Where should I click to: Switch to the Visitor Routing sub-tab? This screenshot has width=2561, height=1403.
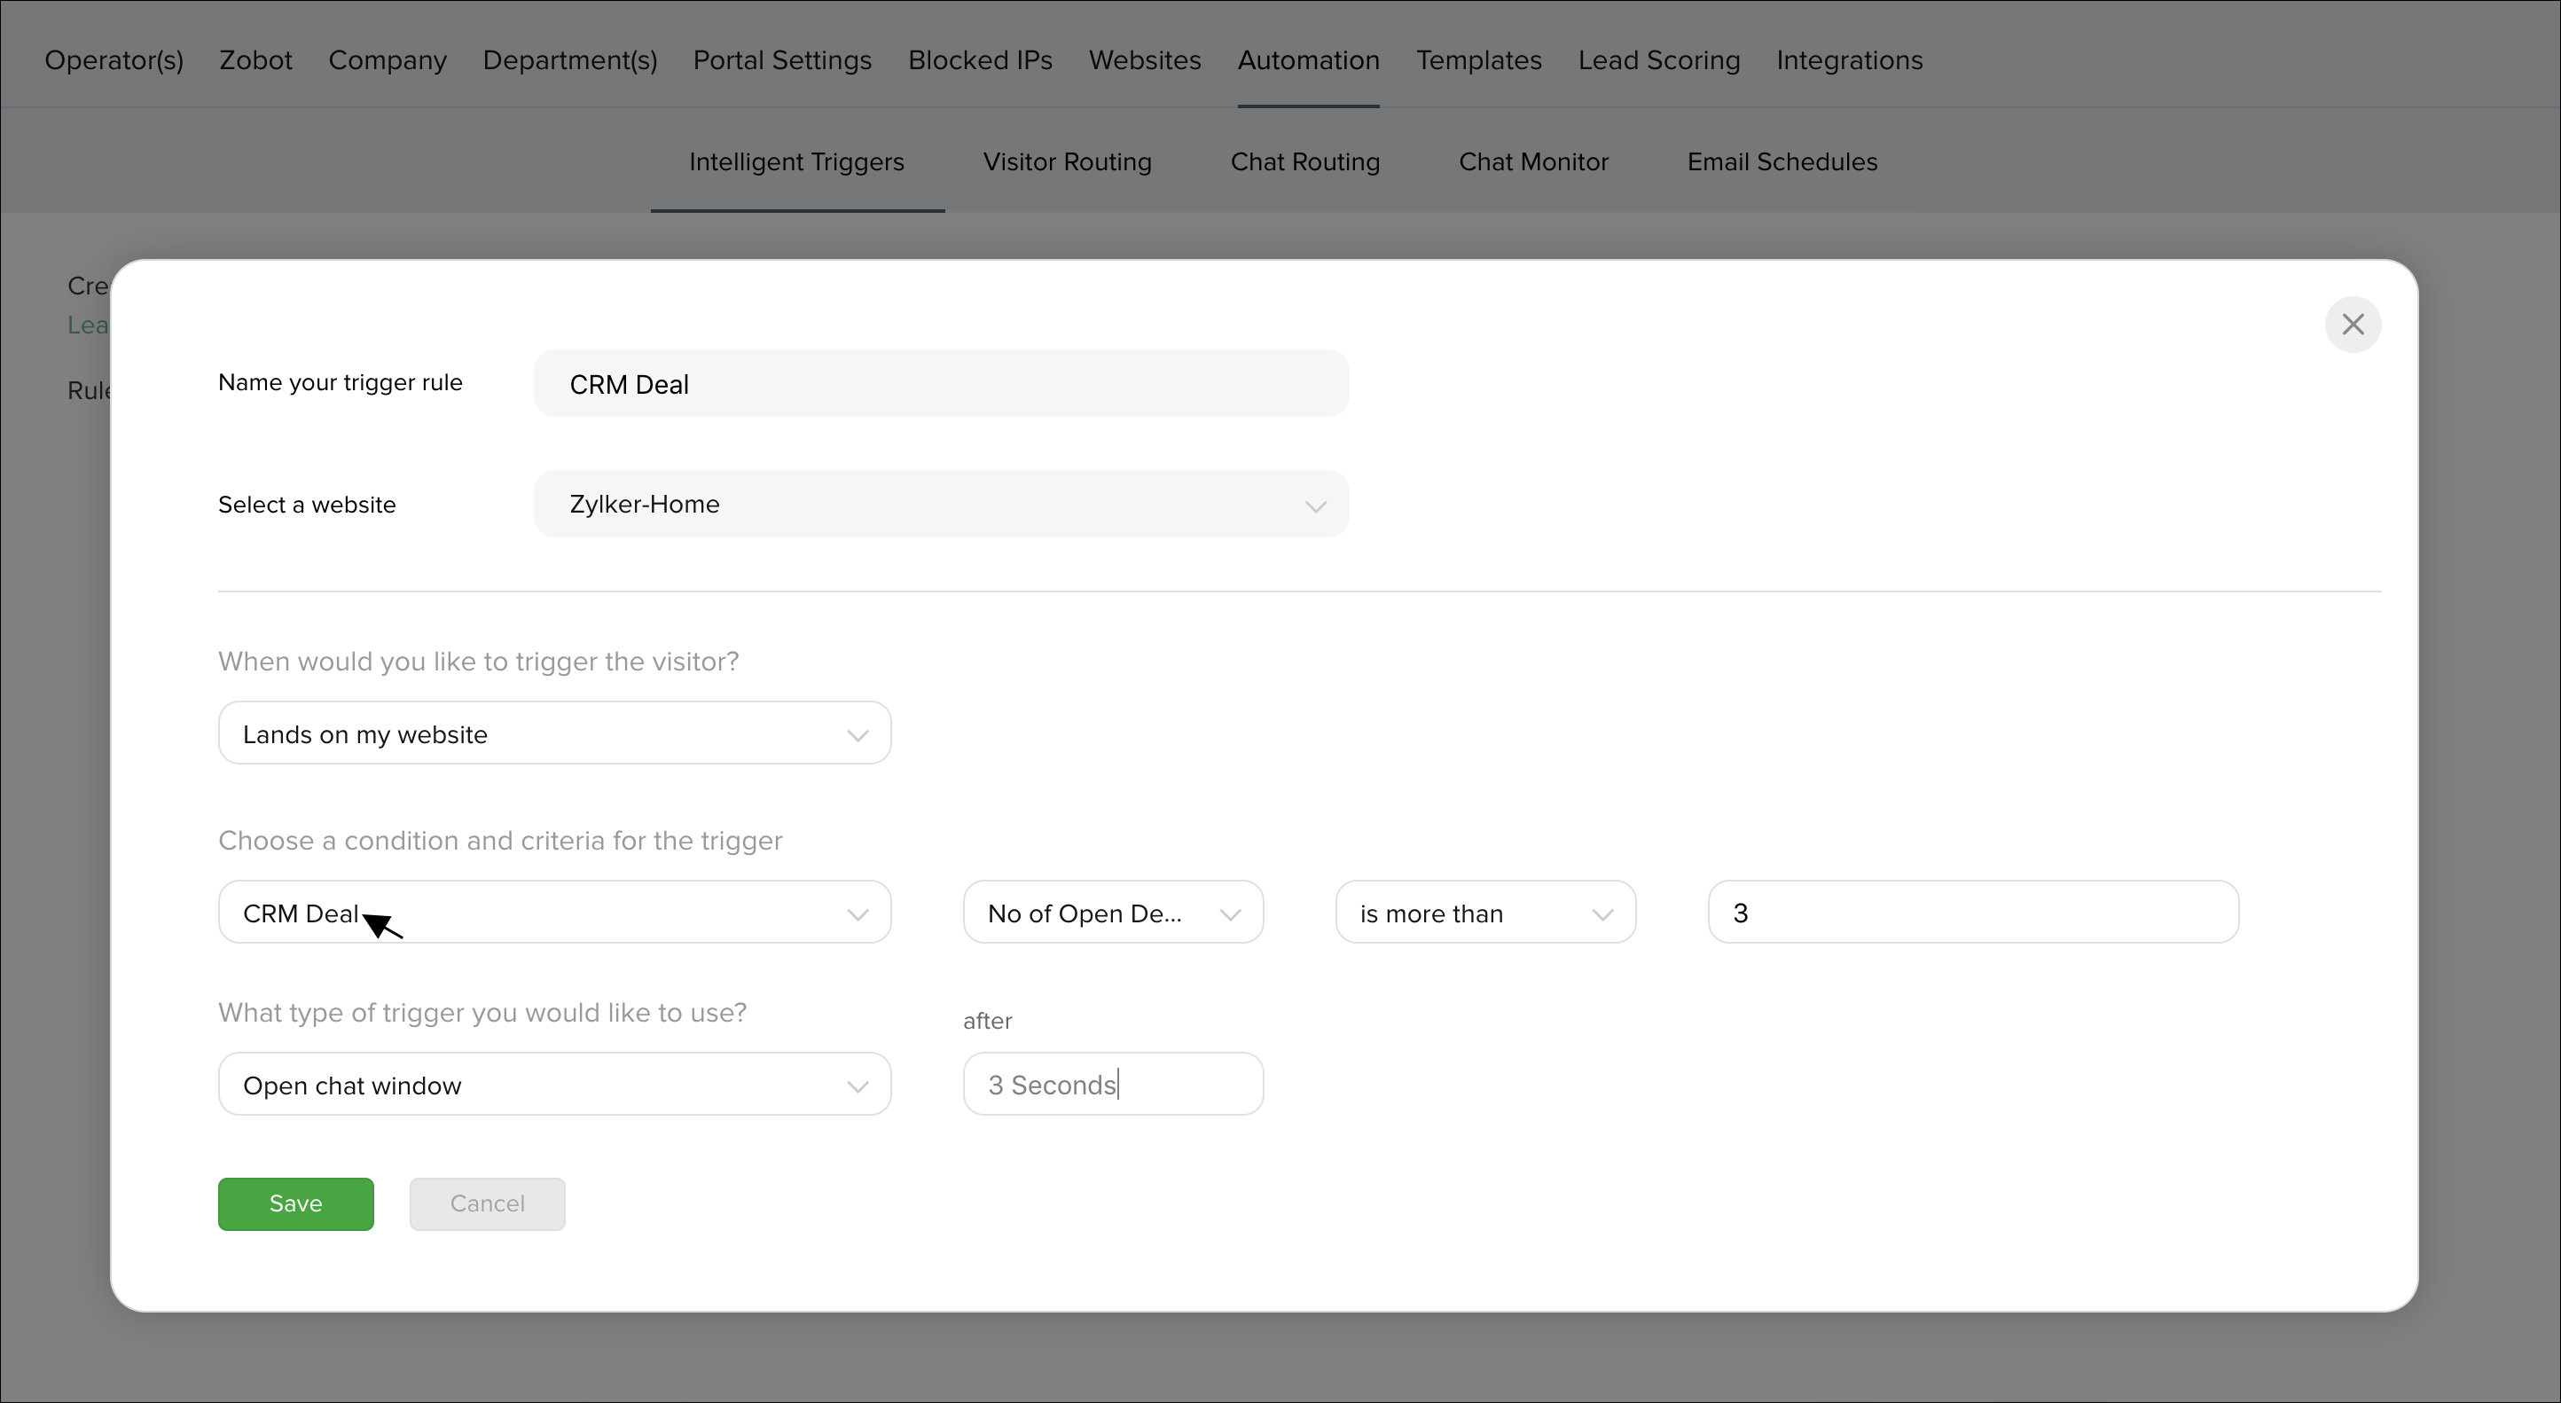pyautogui.click(x=1067, y=162)
